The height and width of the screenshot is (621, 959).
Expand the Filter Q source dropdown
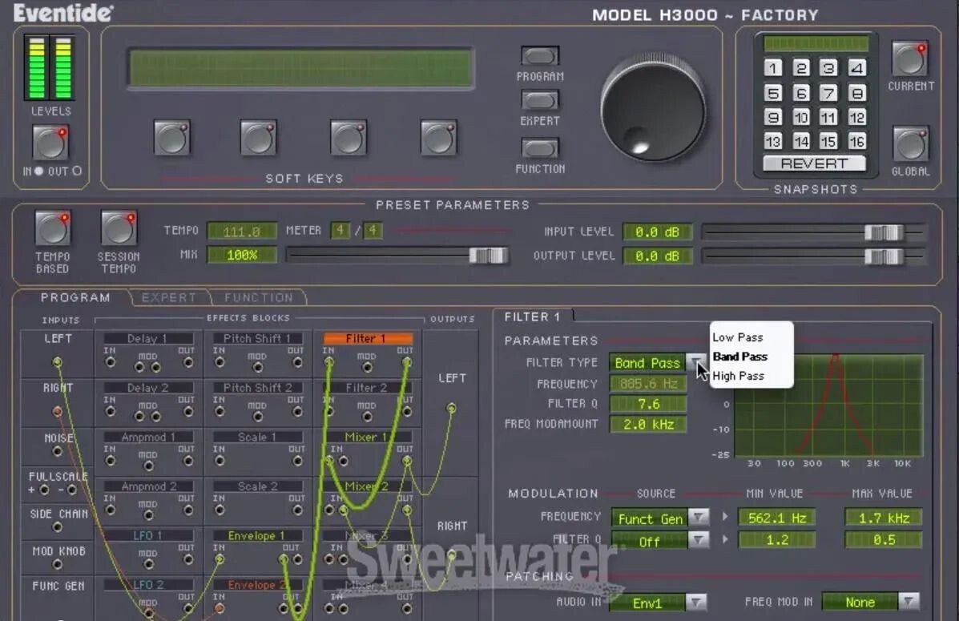tap(699, 541)
